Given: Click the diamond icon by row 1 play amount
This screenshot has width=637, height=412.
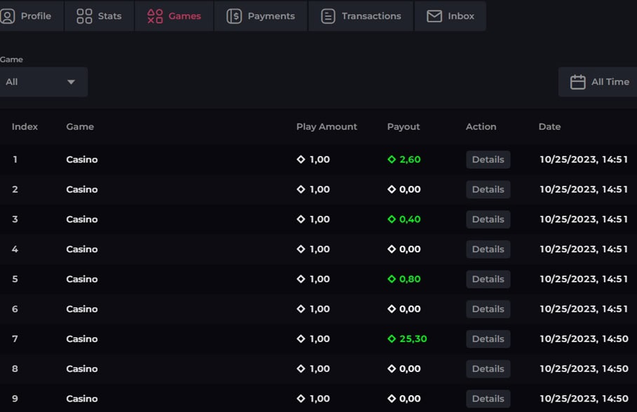Looking at the screenshot, I should [301, 159].
